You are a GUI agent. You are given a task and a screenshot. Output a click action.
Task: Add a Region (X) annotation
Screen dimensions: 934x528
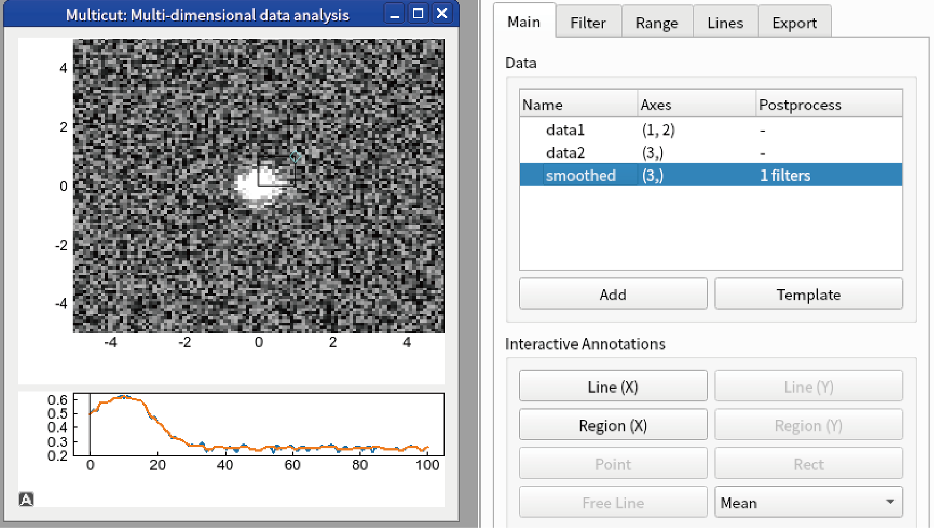[x=613, y=425]
